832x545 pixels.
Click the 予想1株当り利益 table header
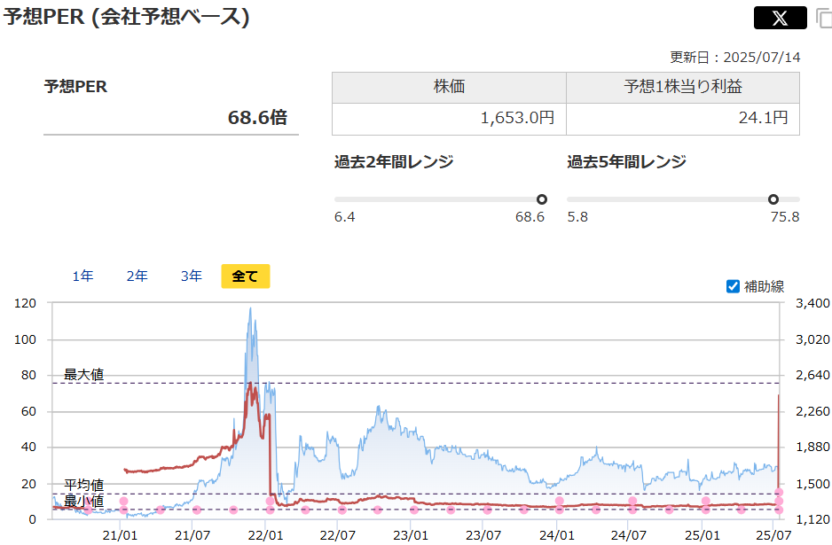(682, 87)
